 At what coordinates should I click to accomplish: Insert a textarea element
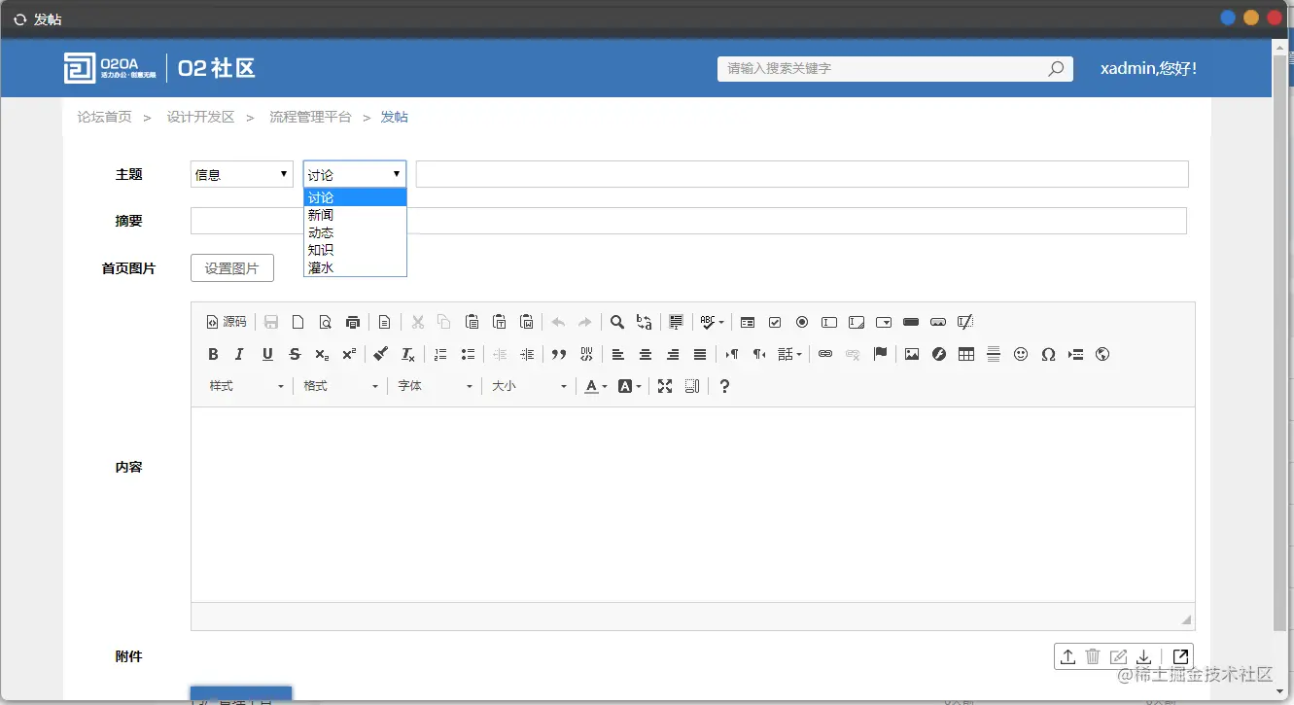tap(857, 322)
